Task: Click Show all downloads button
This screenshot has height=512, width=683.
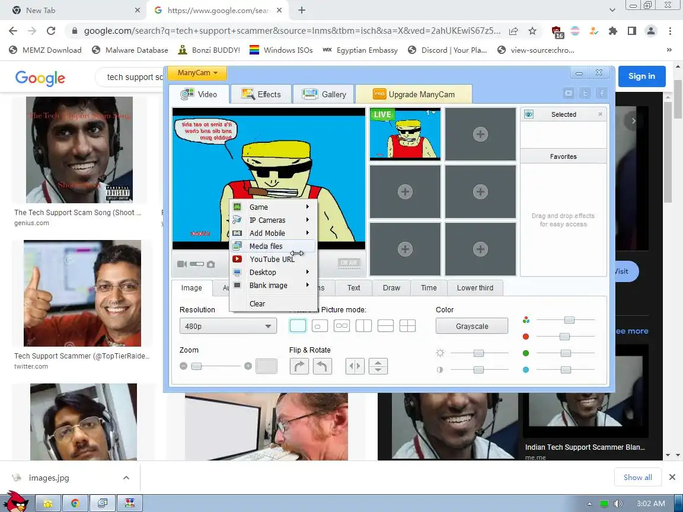Action: click(x=638, y=477)
